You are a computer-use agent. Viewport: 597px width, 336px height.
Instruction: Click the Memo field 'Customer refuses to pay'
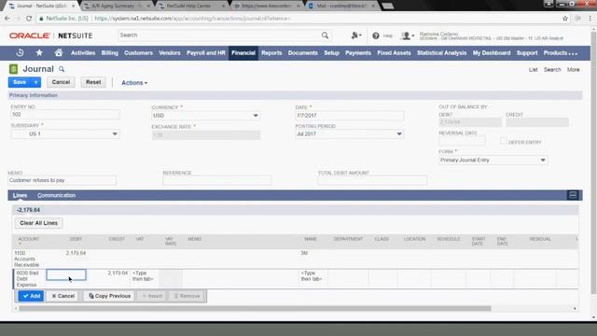pos(62,180)
